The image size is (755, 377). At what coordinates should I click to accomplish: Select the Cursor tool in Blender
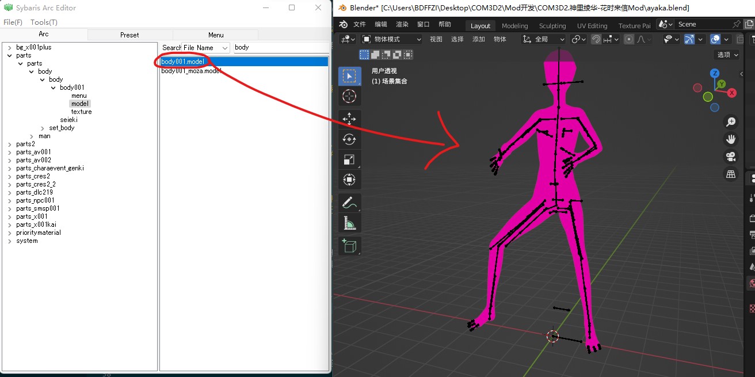(x=349, y=96)
